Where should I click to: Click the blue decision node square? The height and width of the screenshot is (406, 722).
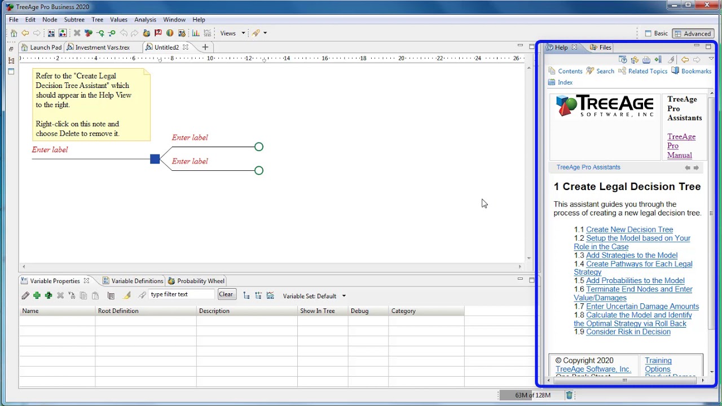(155, 159)
